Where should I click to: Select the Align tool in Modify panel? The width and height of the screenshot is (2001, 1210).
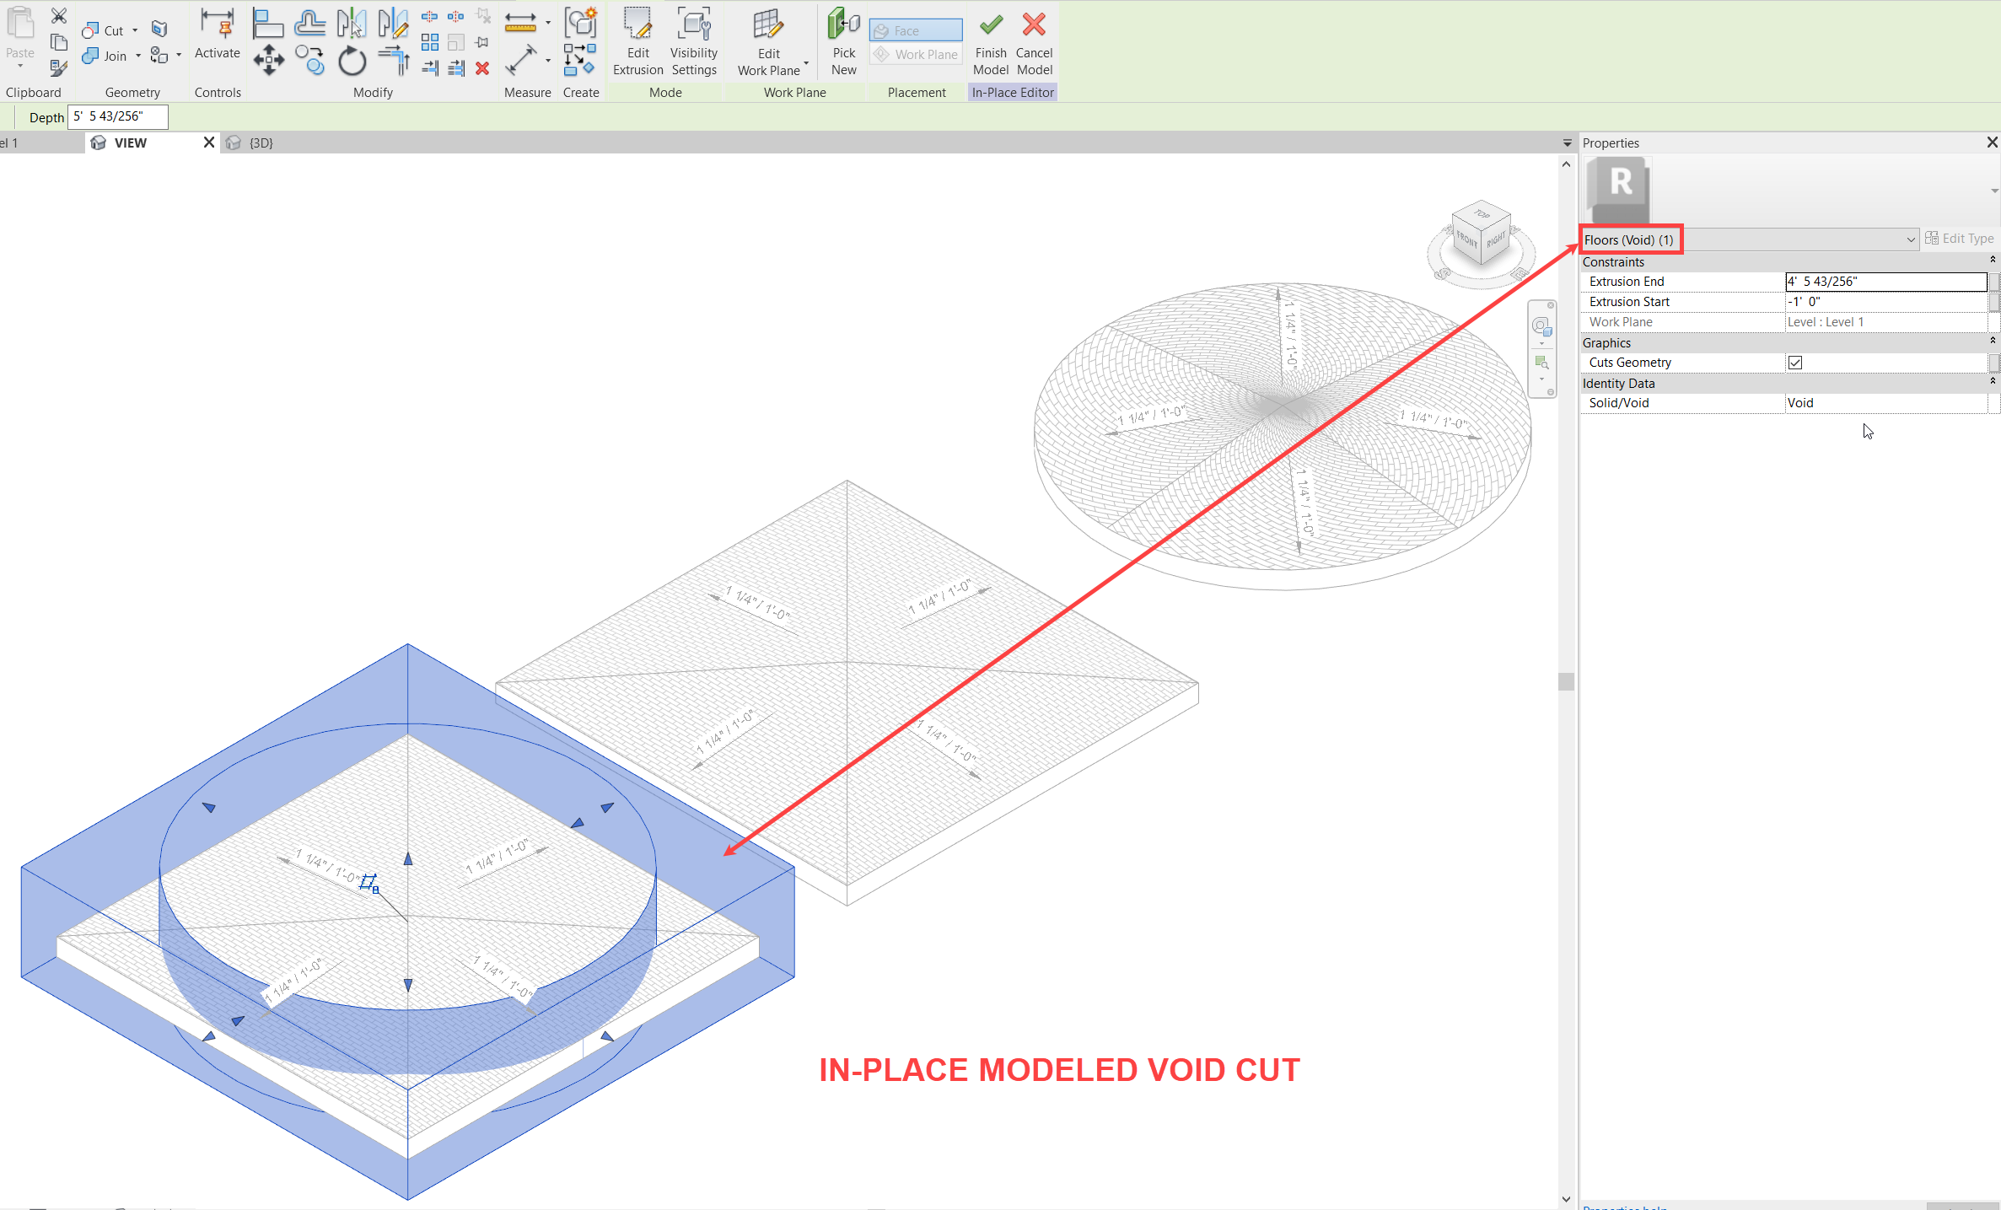click(x=268, y=23)
